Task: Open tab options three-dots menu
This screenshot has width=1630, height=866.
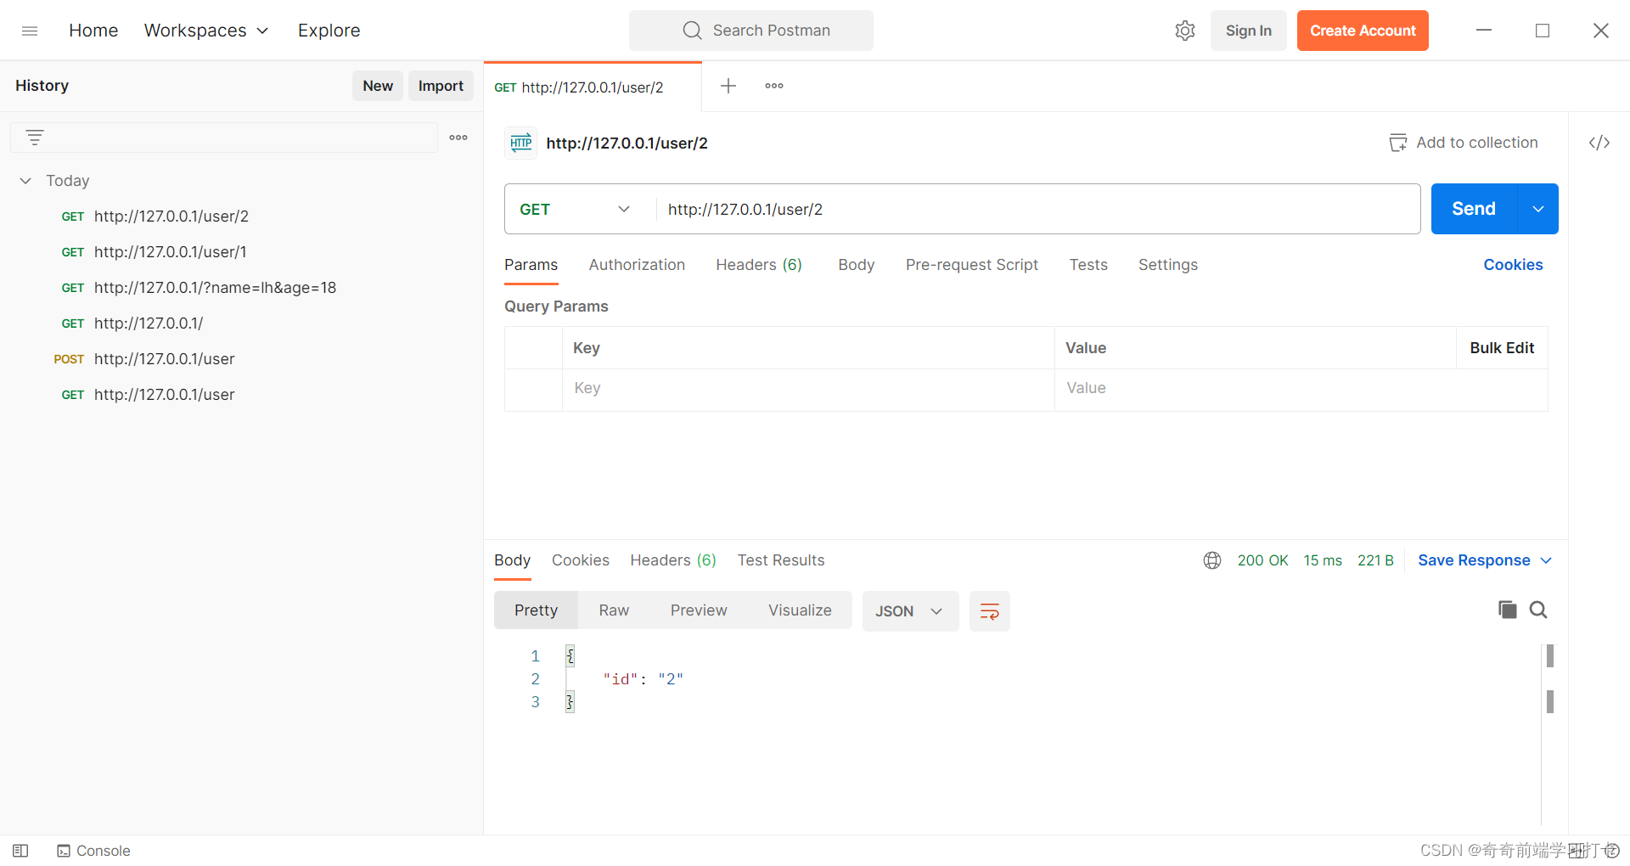Action: coord(774,86)
